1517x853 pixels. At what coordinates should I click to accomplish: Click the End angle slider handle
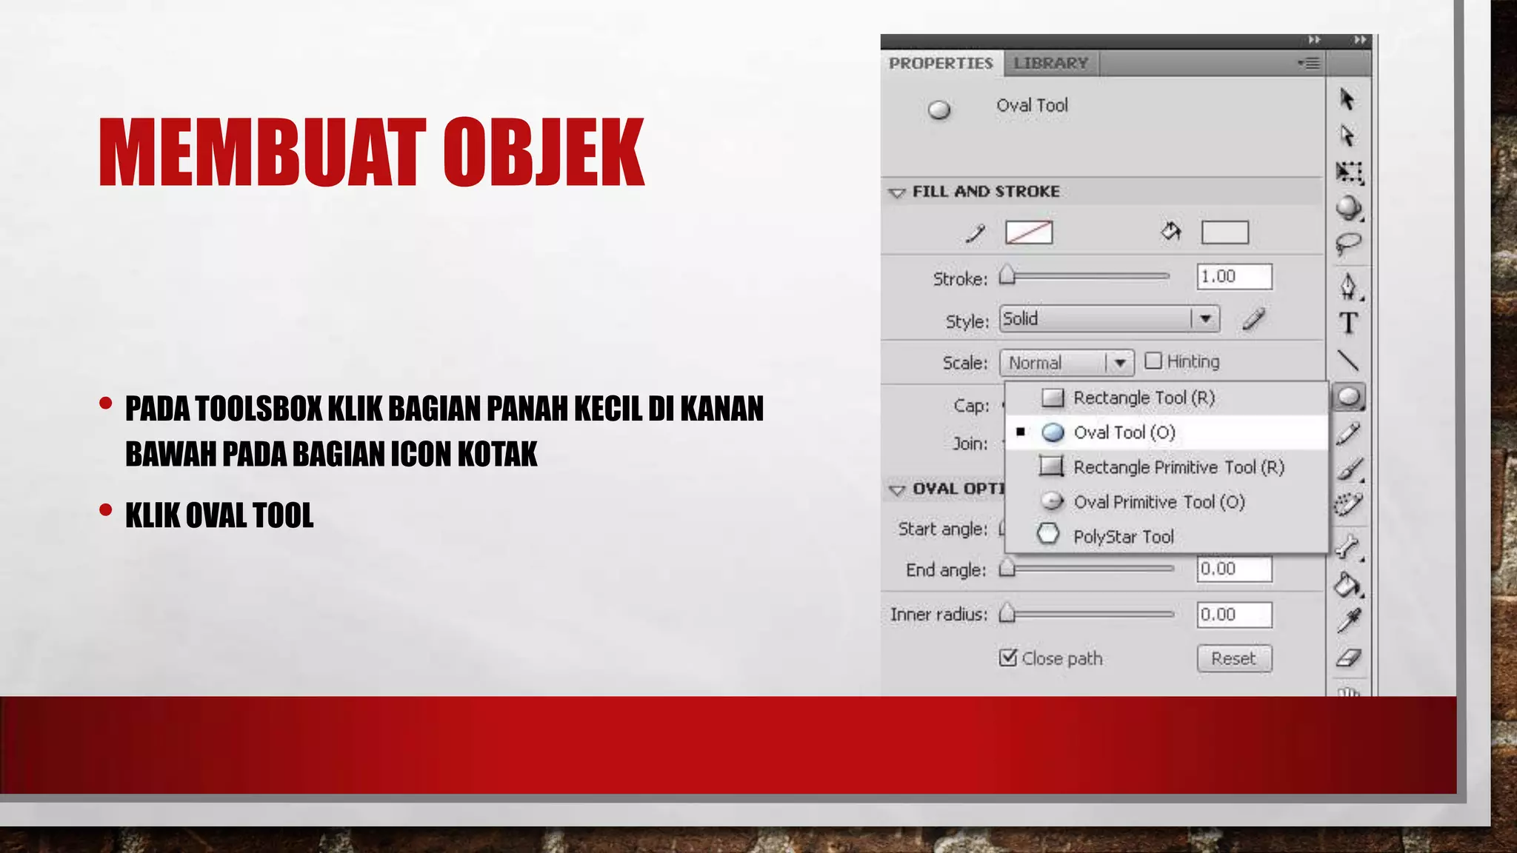[x=1007, y=568]
